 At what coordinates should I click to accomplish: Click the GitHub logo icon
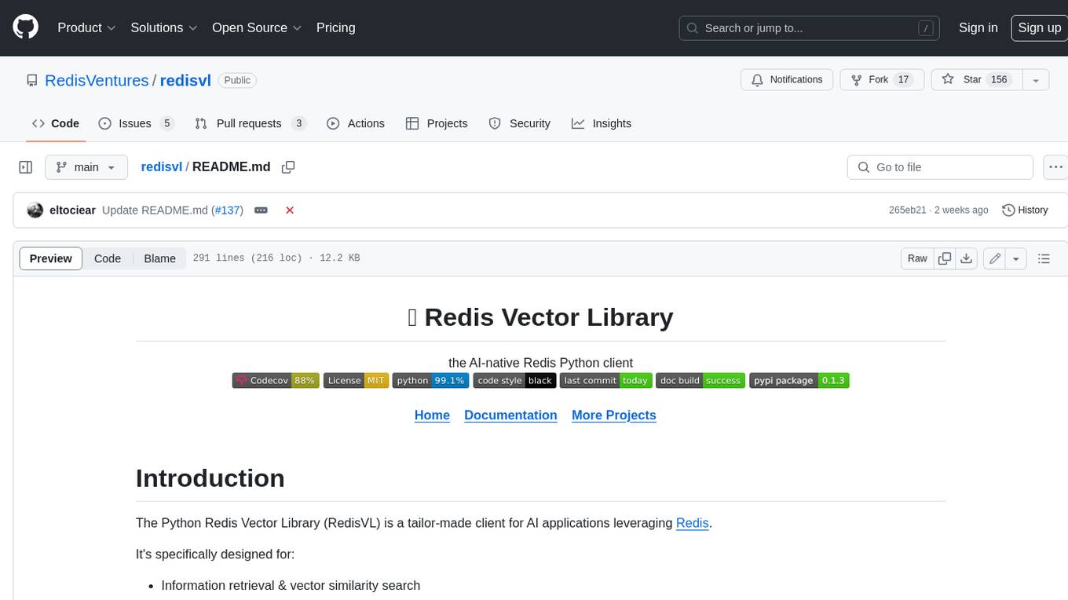26,27
